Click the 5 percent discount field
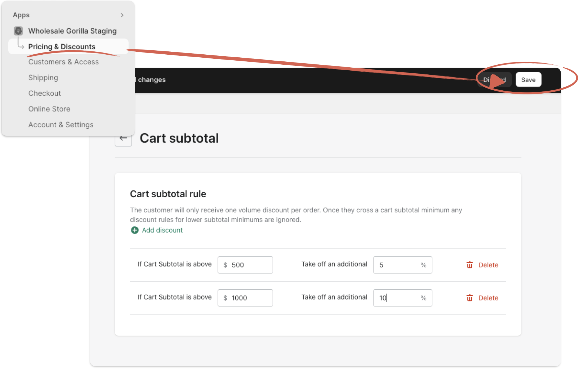 (403, 265)
